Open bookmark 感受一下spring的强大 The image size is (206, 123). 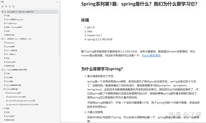click(14, 27)
